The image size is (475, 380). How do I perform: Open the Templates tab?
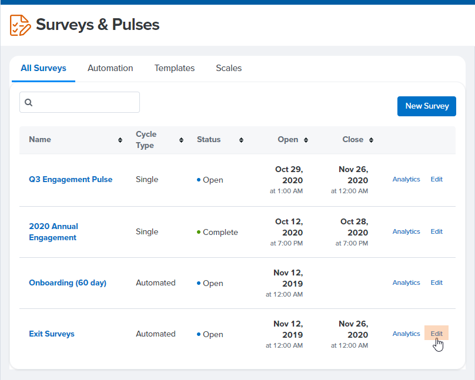(174, 68)
